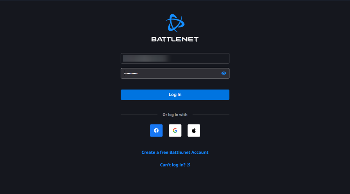Open Create a free Battle.net Account
The width and height of the screenshot is (350, 194).
175,152
